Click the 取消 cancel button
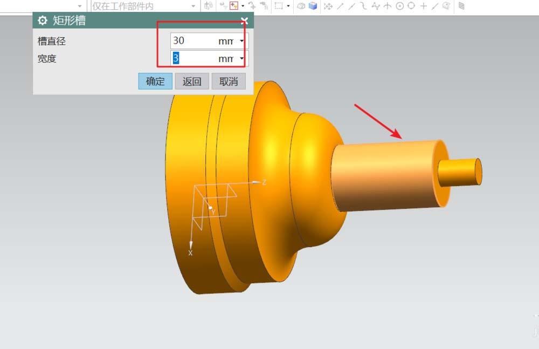This screenshot has height=349, width=539. pos(229,81)
